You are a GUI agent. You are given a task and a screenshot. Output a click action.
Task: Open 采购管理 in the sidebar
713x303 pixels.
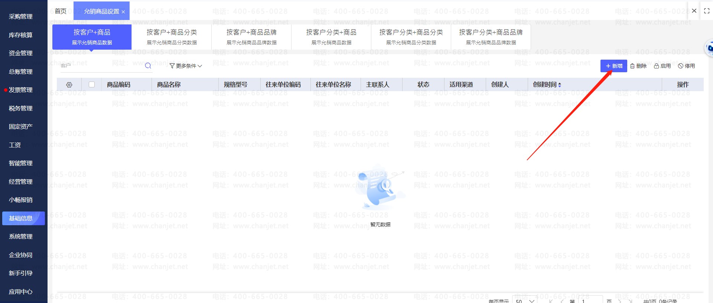coord(21,16)
